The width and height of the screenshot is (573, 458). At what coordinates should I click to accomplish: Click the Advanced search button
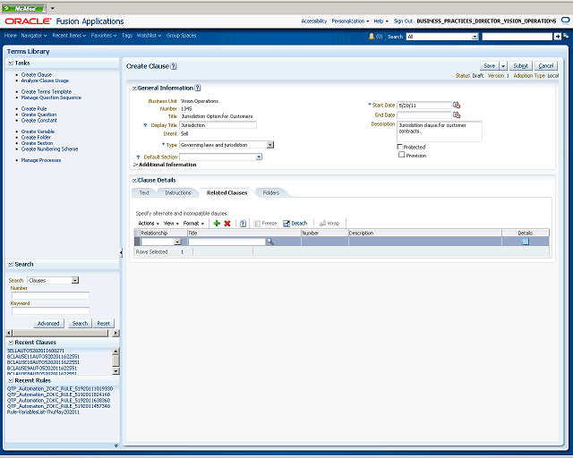[x=48, y=324]
